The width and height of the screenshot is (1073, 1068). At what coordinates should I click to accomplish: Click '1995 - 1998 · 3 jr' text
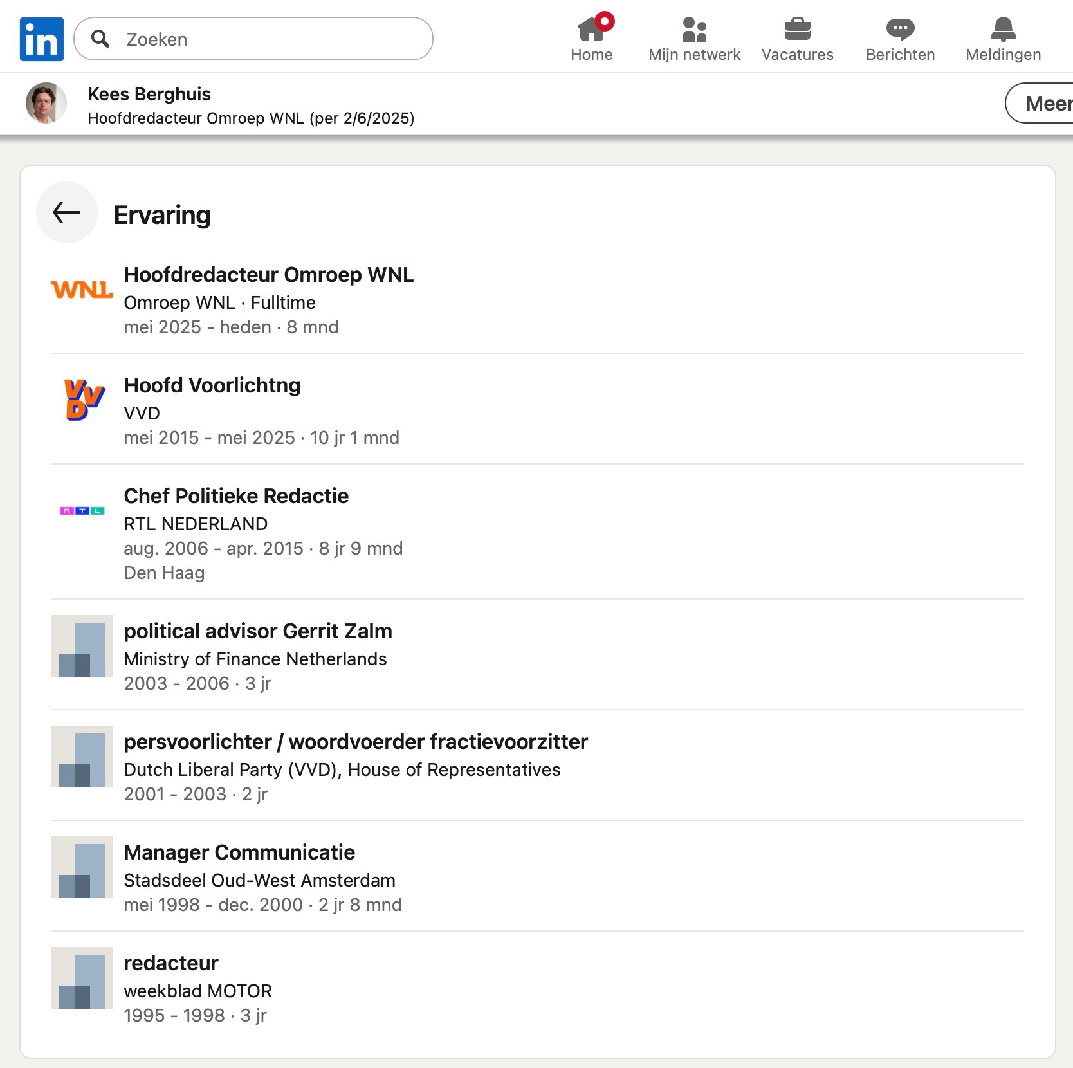click(x=195, y=1015)
